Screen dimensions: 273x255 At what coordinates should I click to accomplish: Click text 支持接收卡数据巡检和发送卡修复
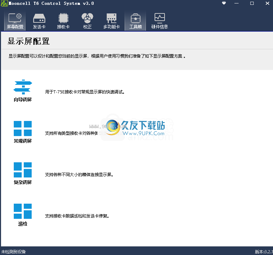tap(77, 216)
